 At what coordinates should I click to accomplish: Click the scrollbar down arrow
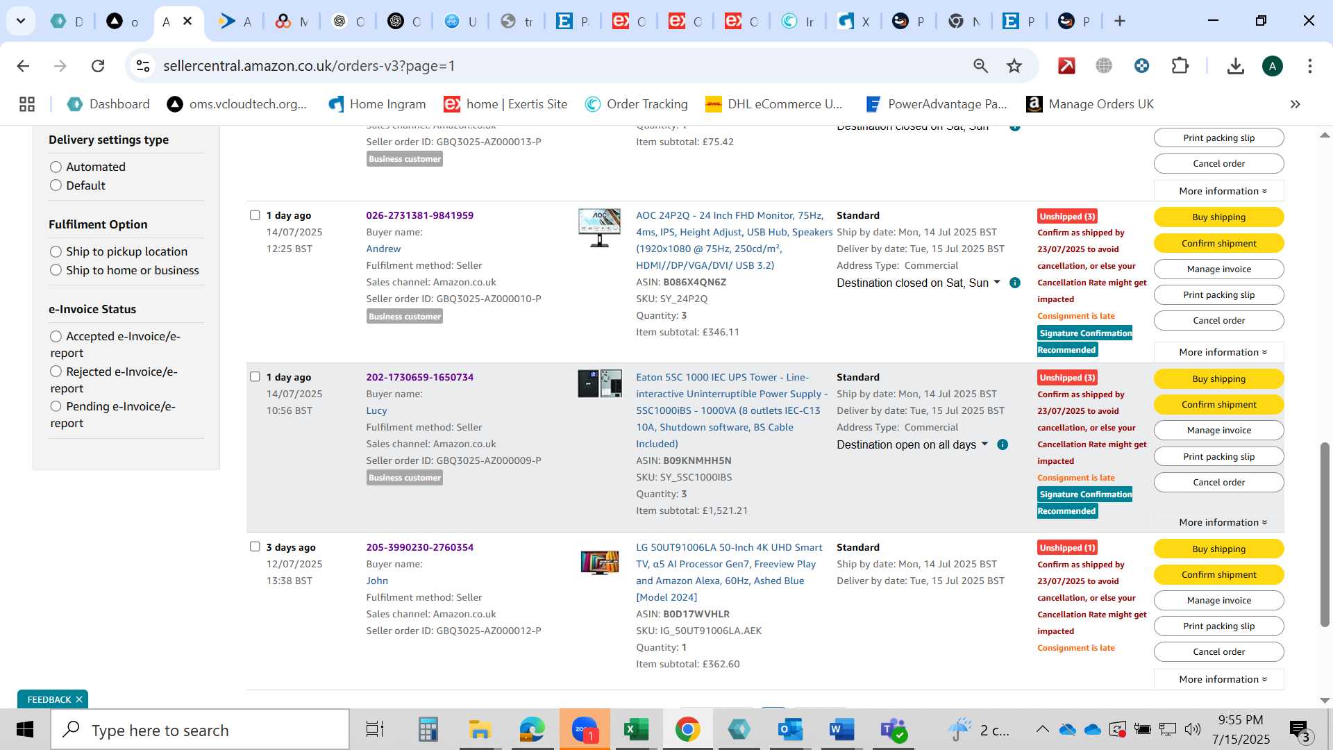(x=1325, y=701)
